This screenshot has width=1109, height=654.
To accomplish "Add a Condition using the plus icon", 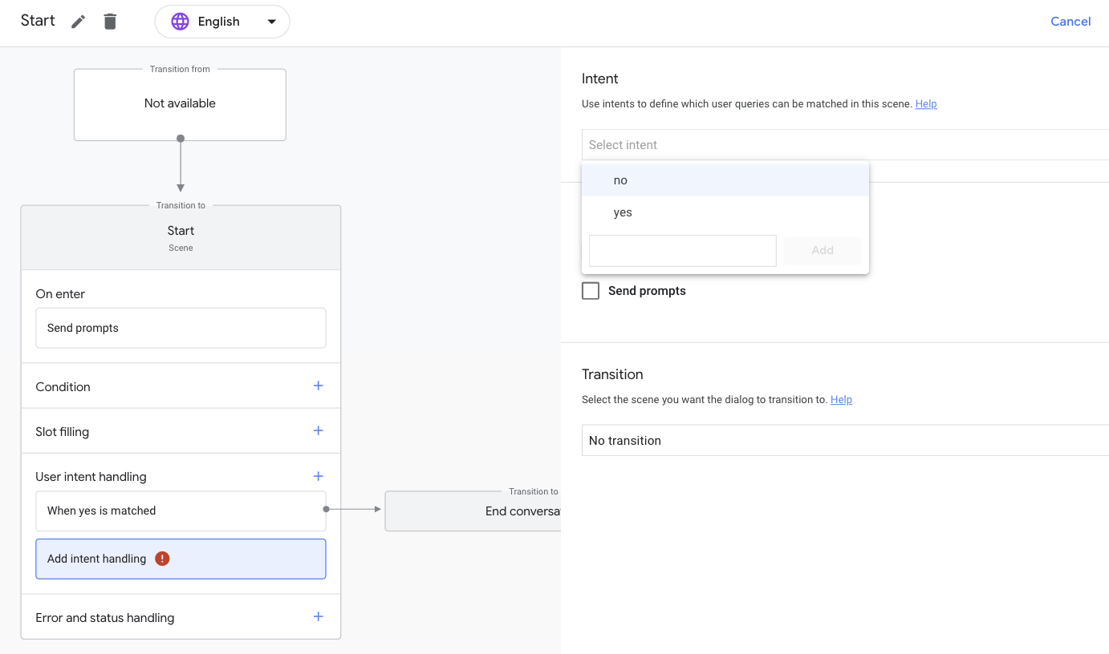I will coord(318,385).
